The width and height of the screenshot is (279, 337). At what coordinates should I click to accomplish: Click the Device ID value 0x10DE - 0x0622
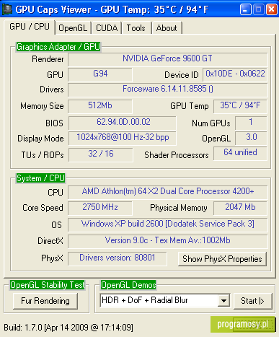point(235,74)
